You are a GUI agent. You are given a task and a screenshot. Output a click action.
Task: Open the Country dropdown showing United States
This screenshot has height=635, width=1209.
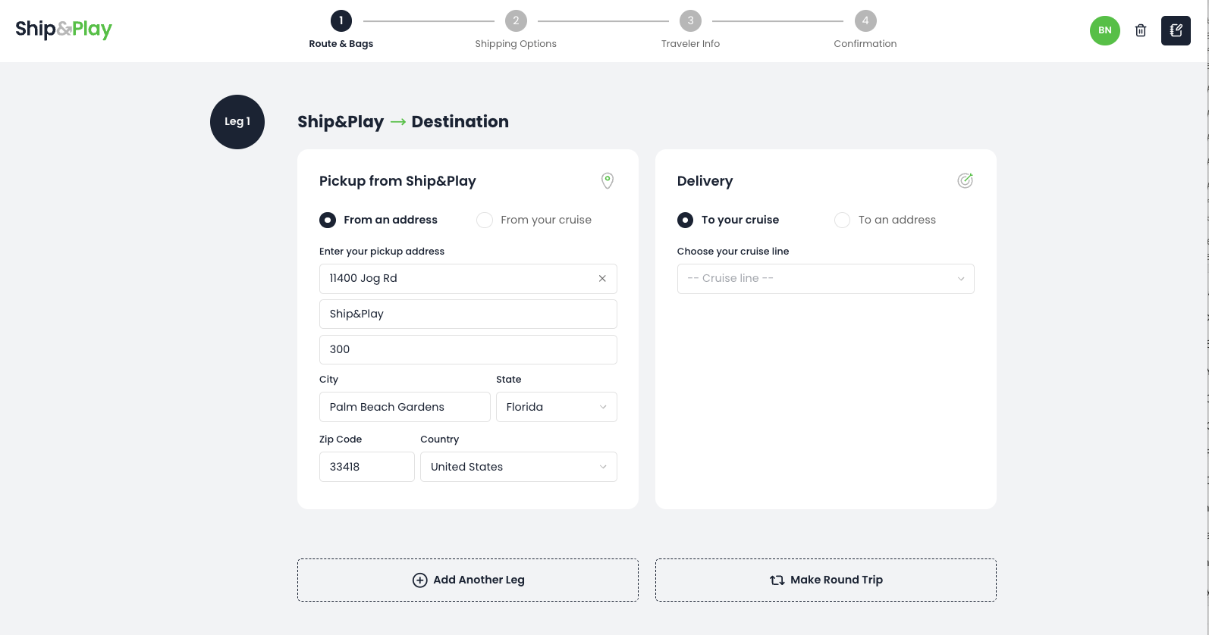[519, 467]
